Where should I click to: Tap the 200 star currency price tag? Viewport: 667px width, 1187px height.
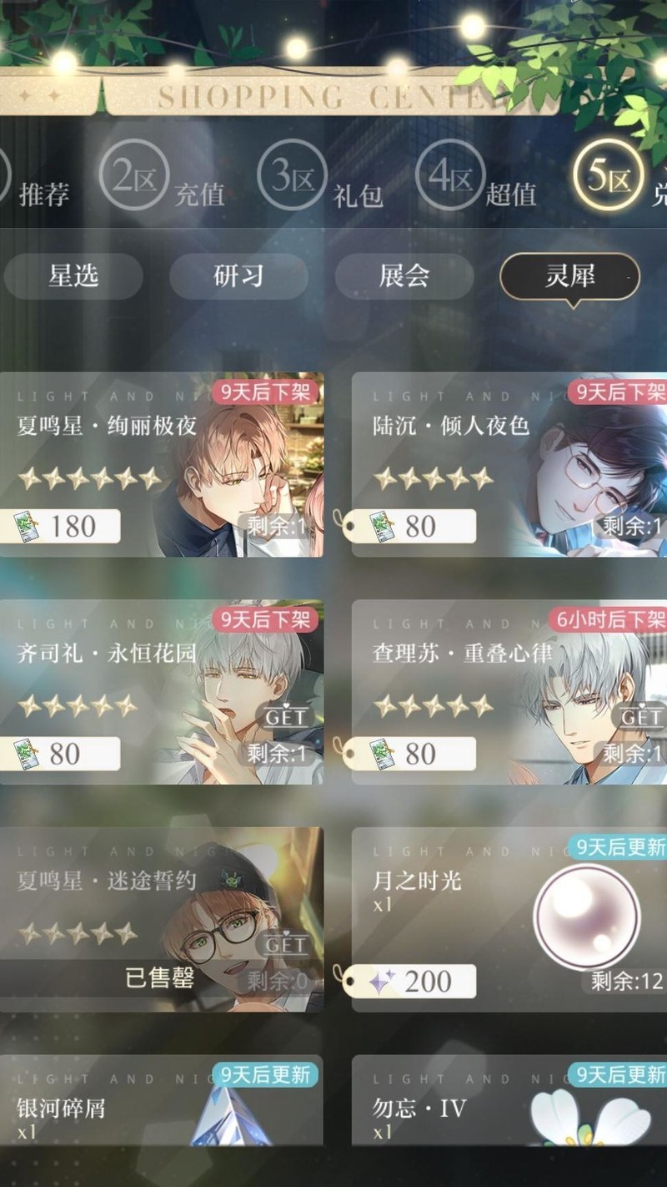click(x=409, y=981)
